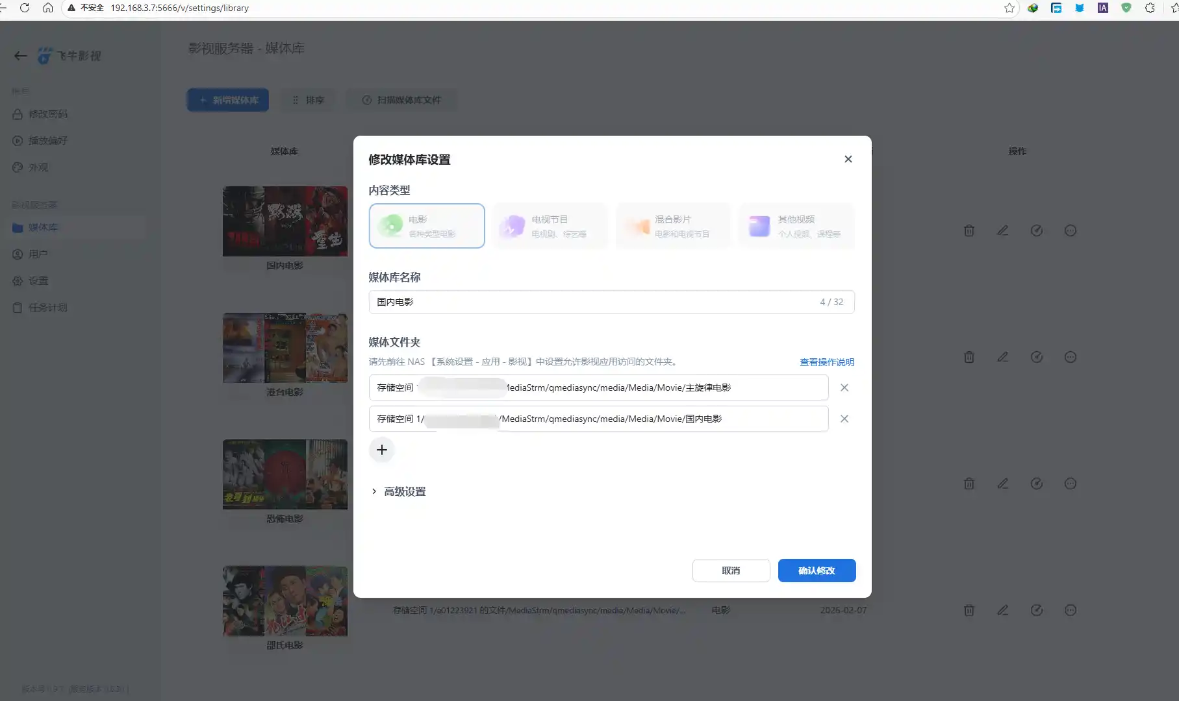Click the 确认修改 confirm button
Screen dimensions: 1179x701
[817, 570]
